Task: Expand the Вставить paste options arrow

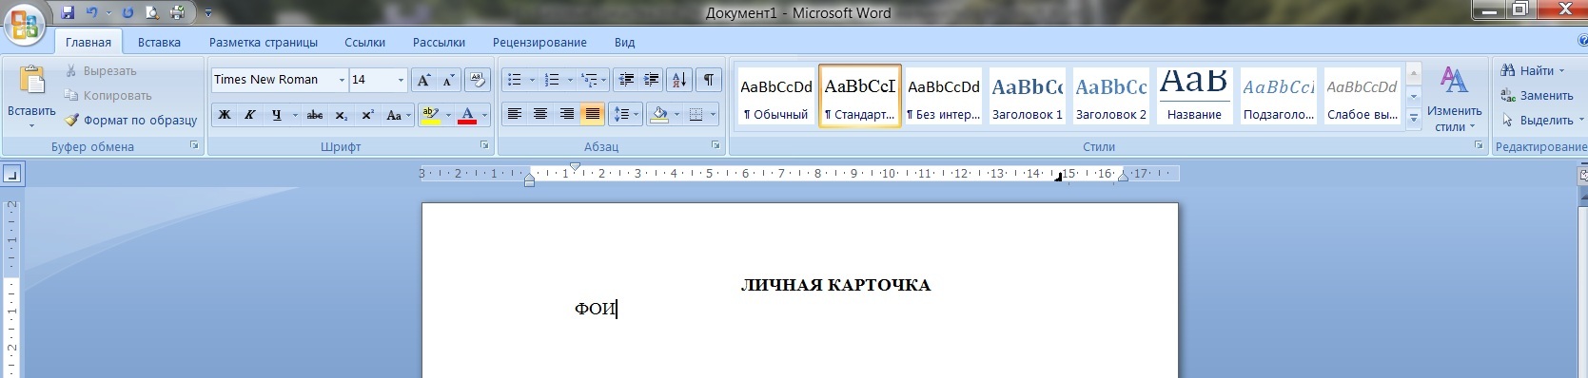Action: (31, 125)
